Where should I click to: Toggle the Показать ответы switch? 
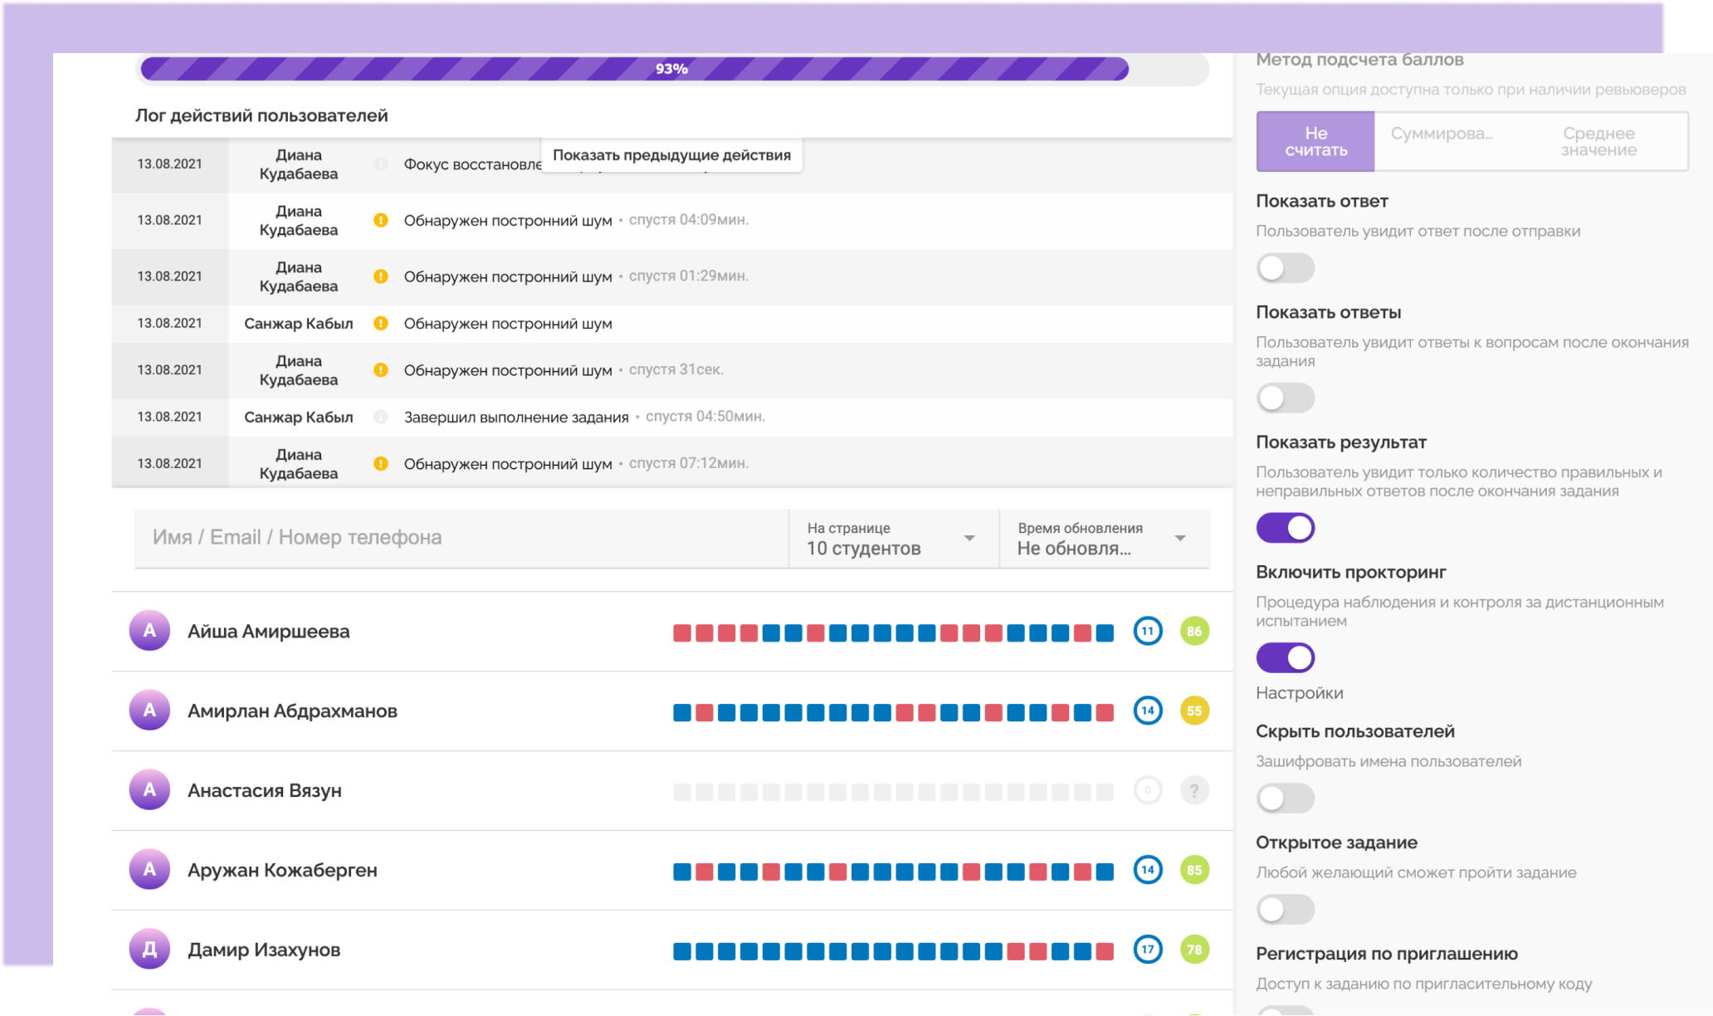click(1285, 398)
